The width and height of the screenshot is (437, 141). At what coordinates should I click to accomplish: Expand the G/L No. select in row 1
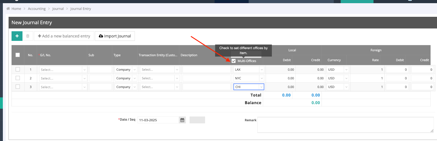click(x=63, y=70)
